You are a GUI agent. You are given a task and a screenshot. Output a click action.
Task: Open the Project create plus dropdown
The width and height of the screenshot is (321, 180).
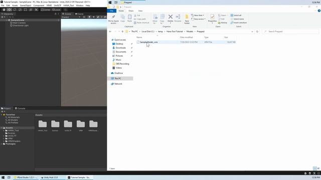(x=3, y=111)
